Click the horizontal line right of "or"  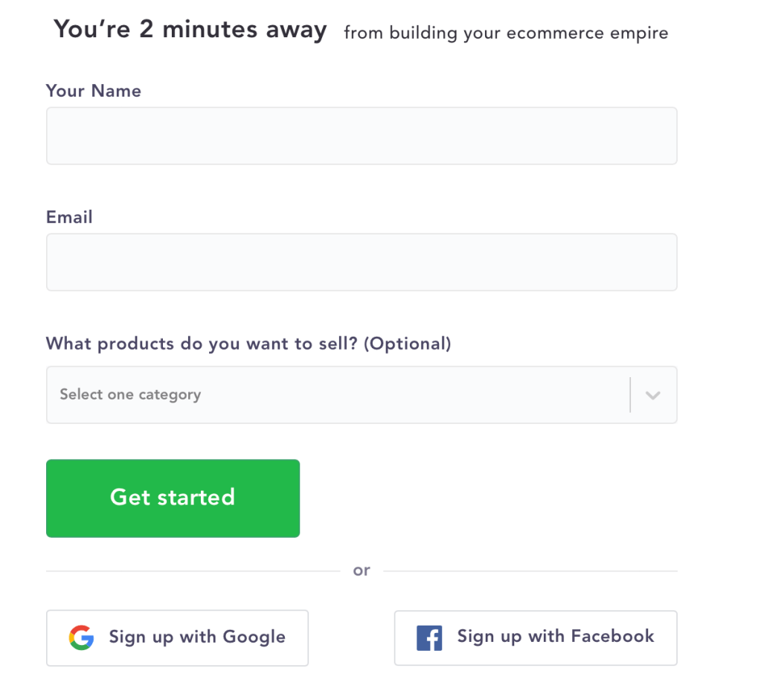pos(530,571)
